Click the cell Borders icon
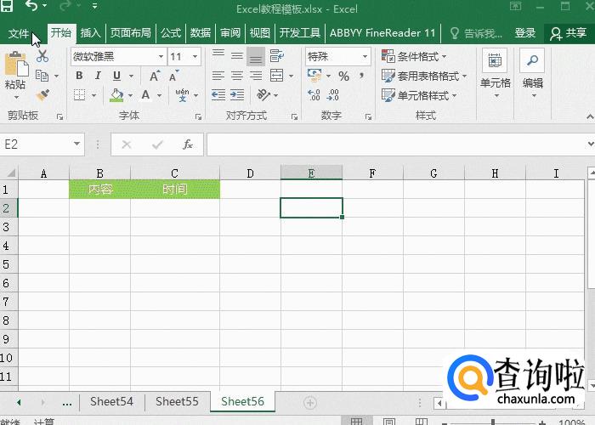Screen dimensions: 595x425 (79, 95)
